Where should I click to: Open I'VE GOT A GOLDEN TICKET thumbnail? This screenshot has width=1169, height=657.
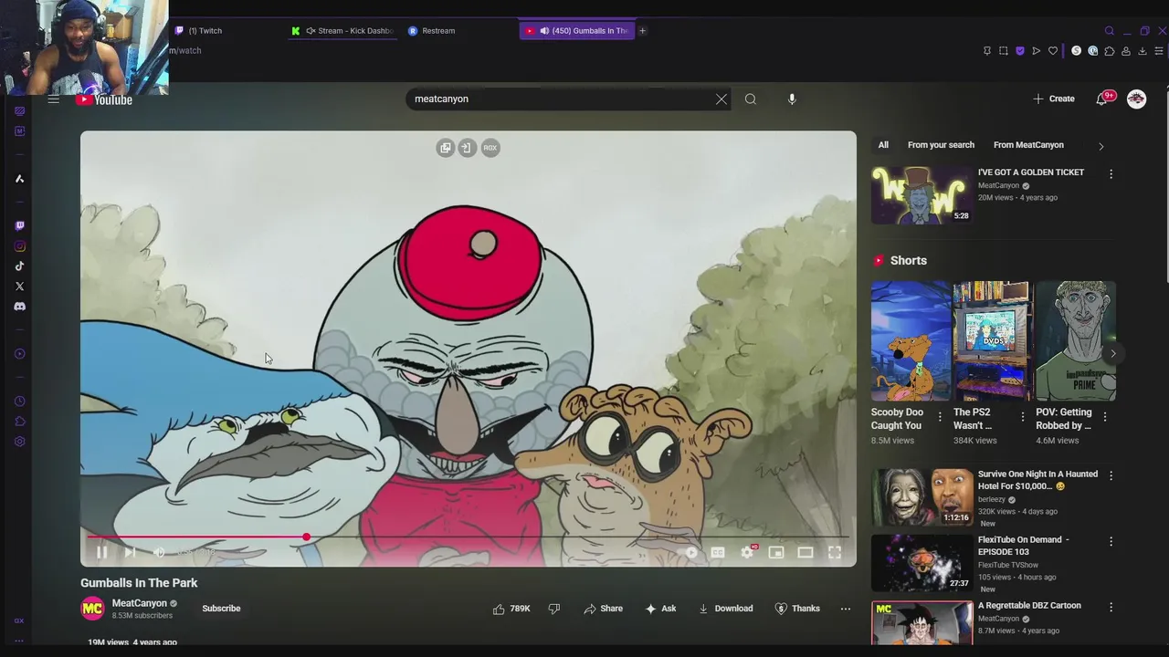pyautogui.click(x=921, y=194)
